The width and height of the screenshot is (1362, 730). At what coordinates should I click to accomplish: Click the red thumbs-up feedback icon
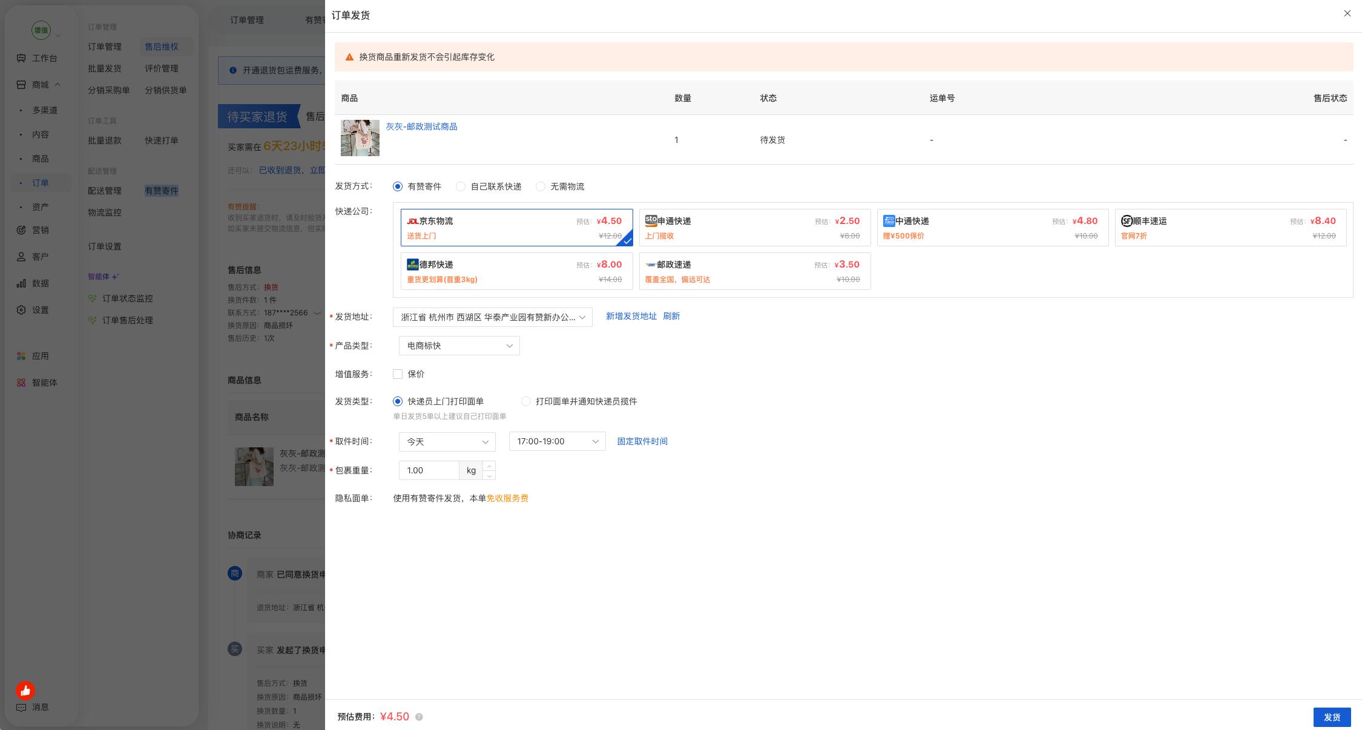pyautogui.click(x=25, y=690)
